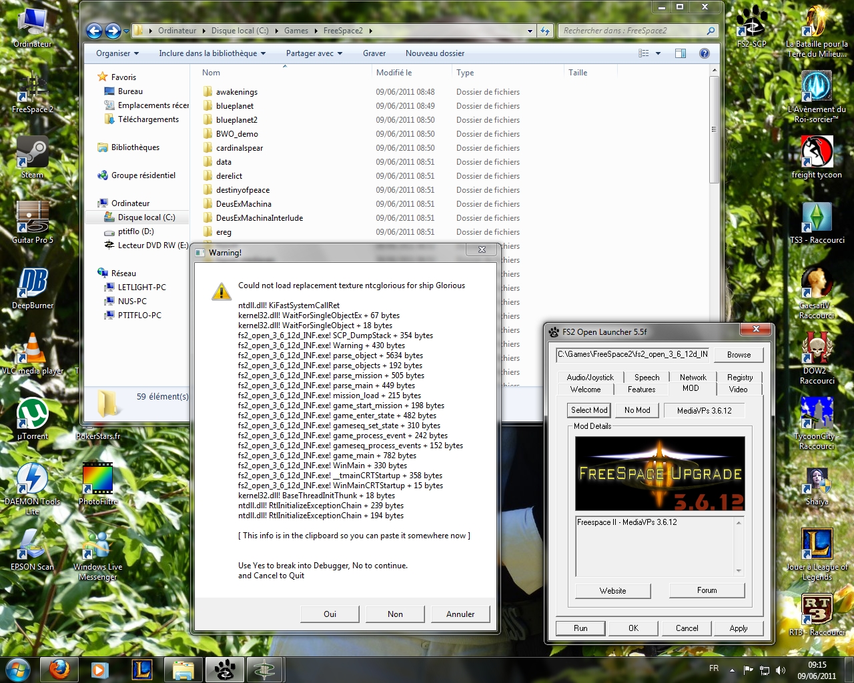The image size is (854, 683).
Task: Click the executable path field in FS2 launcher
Action: click(x=632, y=354)
